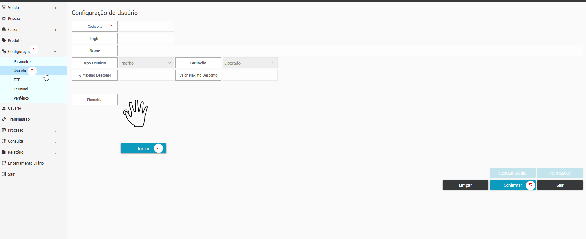Viewport: 586px width, 239px height.
Task: Click the Consulta magnifier icon
Action: coord(4,141)
